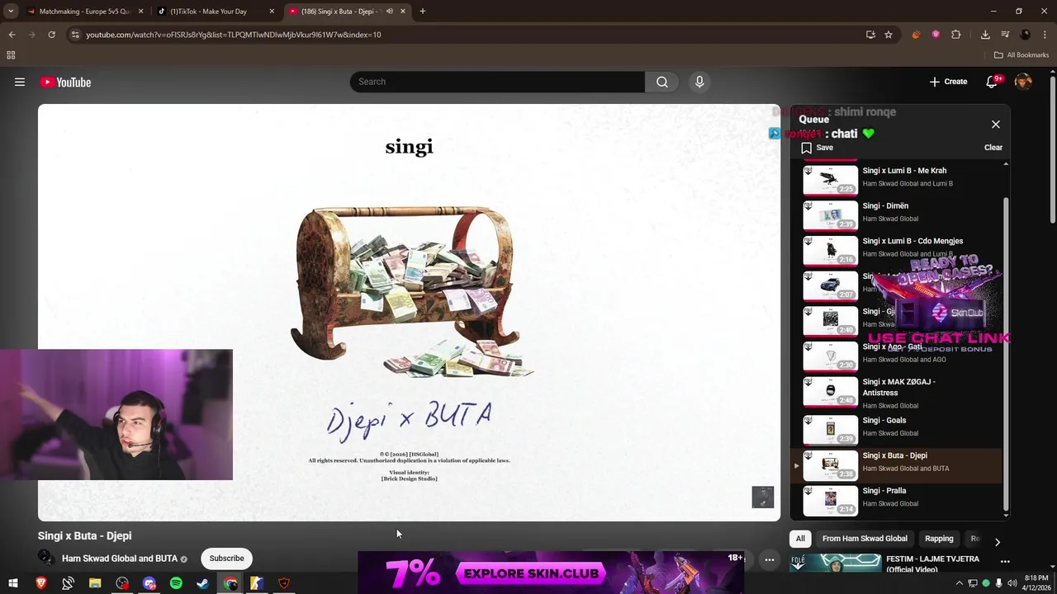Open All Bookmarks folder

(1021, 55)
